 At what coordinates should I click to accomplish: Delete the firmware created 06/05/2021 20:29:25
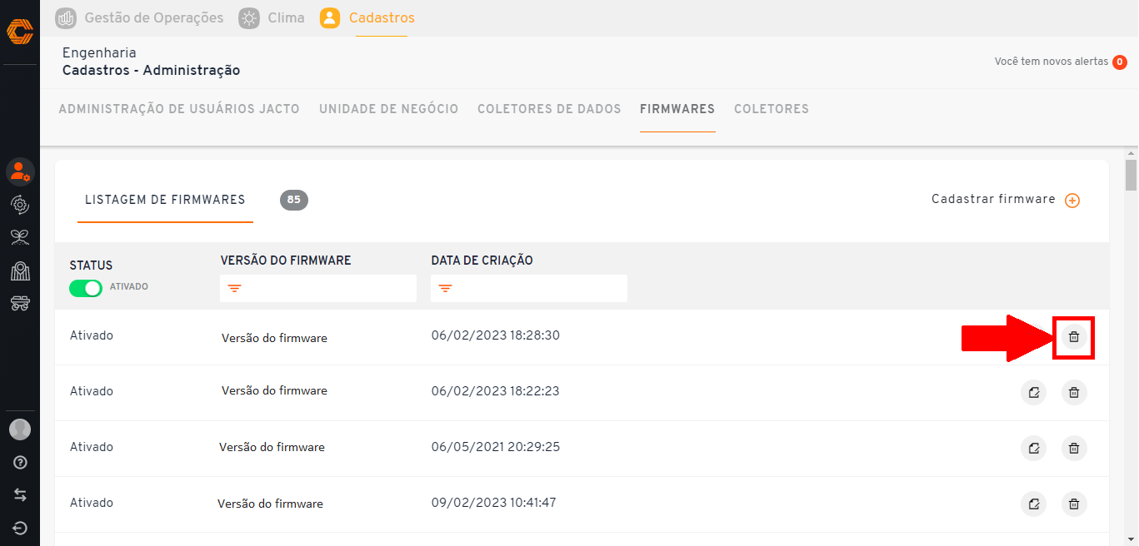click(x=1074, y=449)
